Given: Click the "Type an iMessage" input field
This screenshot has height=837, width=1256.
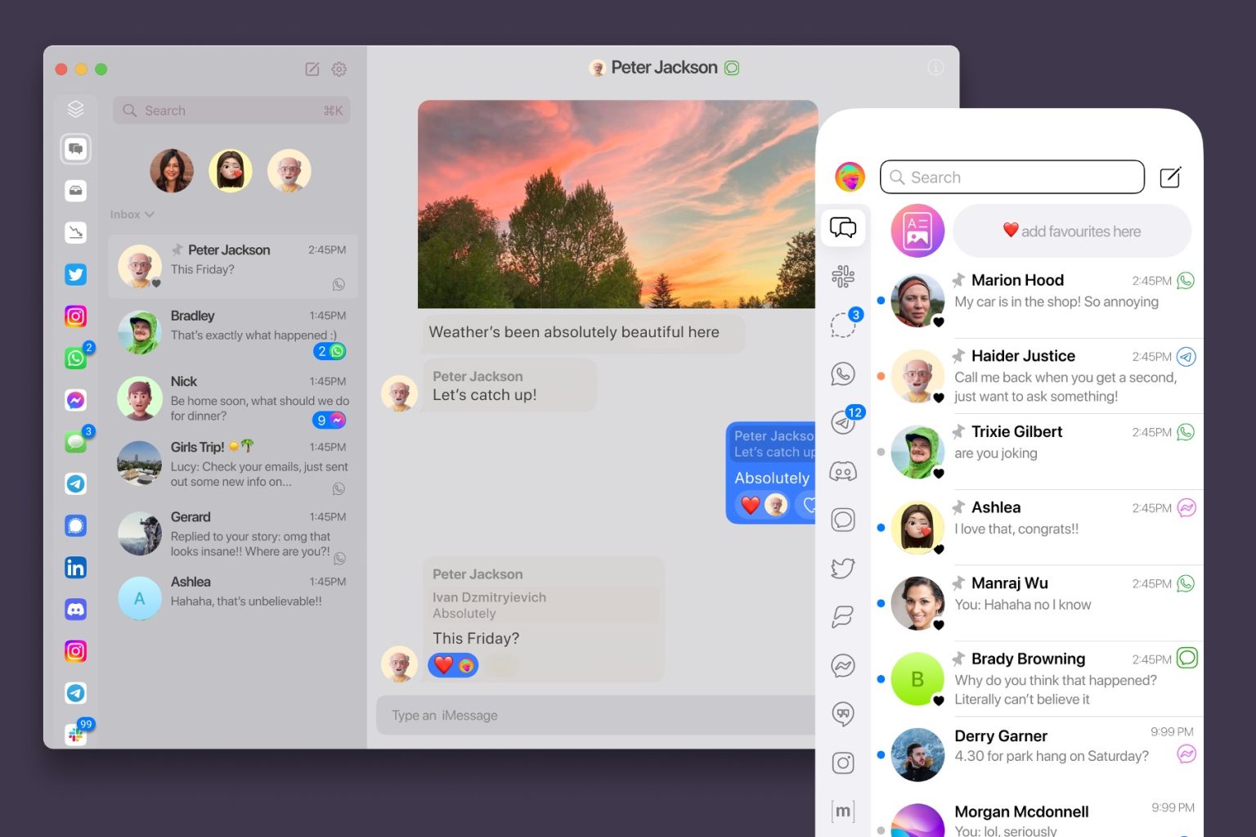Looking at the screenshot, I should [595, 715].
